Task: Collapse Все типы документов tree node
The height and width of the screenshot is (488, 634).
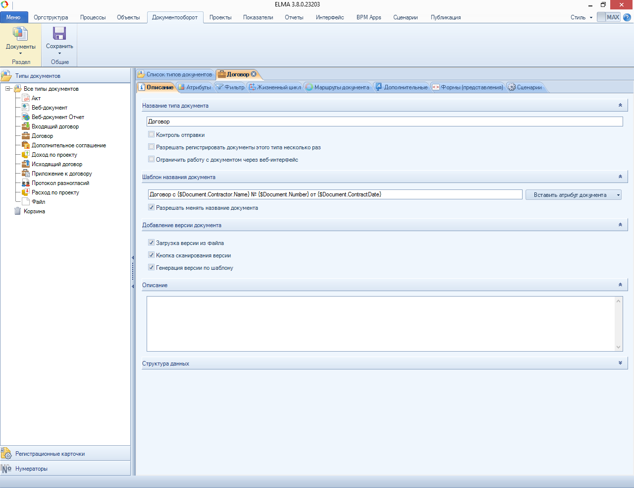Action: coord(8,89)
